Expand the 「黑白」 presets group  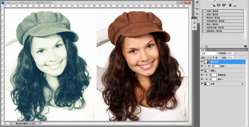(203, 24)
